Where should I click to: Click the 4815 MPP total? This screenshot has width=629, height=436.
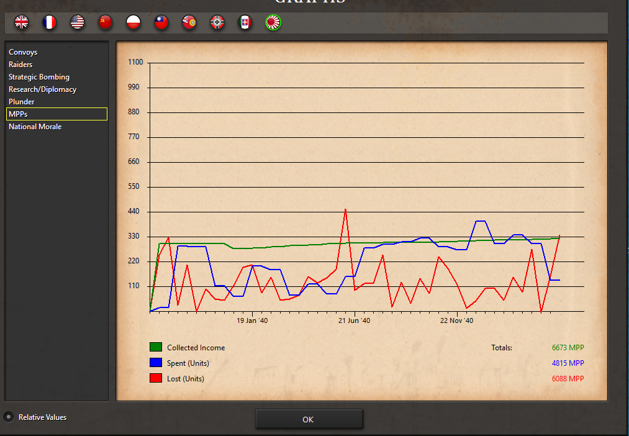click(568, 363)
